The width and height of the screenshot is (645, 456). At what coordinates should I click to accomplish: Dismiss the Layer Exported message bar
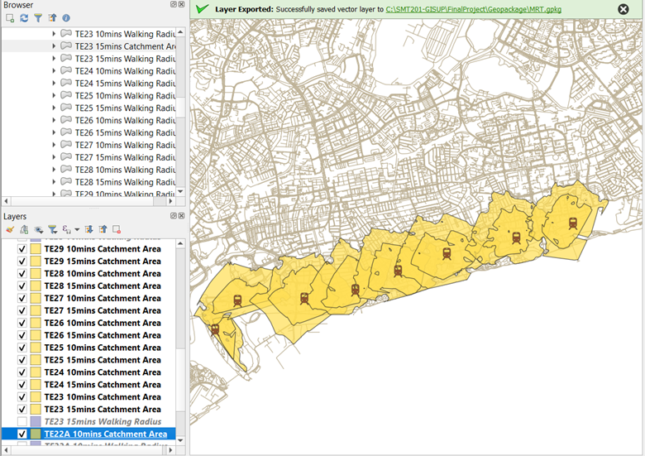(x=623, y=9)
